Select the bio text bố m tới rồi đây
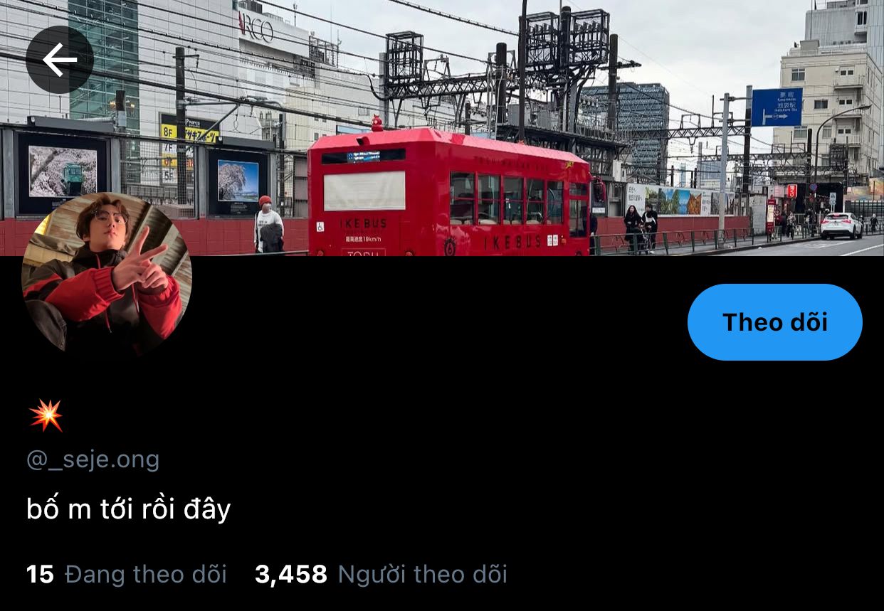Screen dimensions: 884x611 [x=128, y=509]
